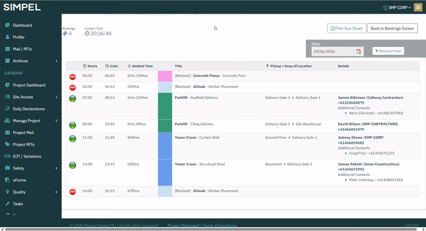The height and width of the screenshot is (231, 426).
Task: Click the current time clock icon
Action: point(87,33)
